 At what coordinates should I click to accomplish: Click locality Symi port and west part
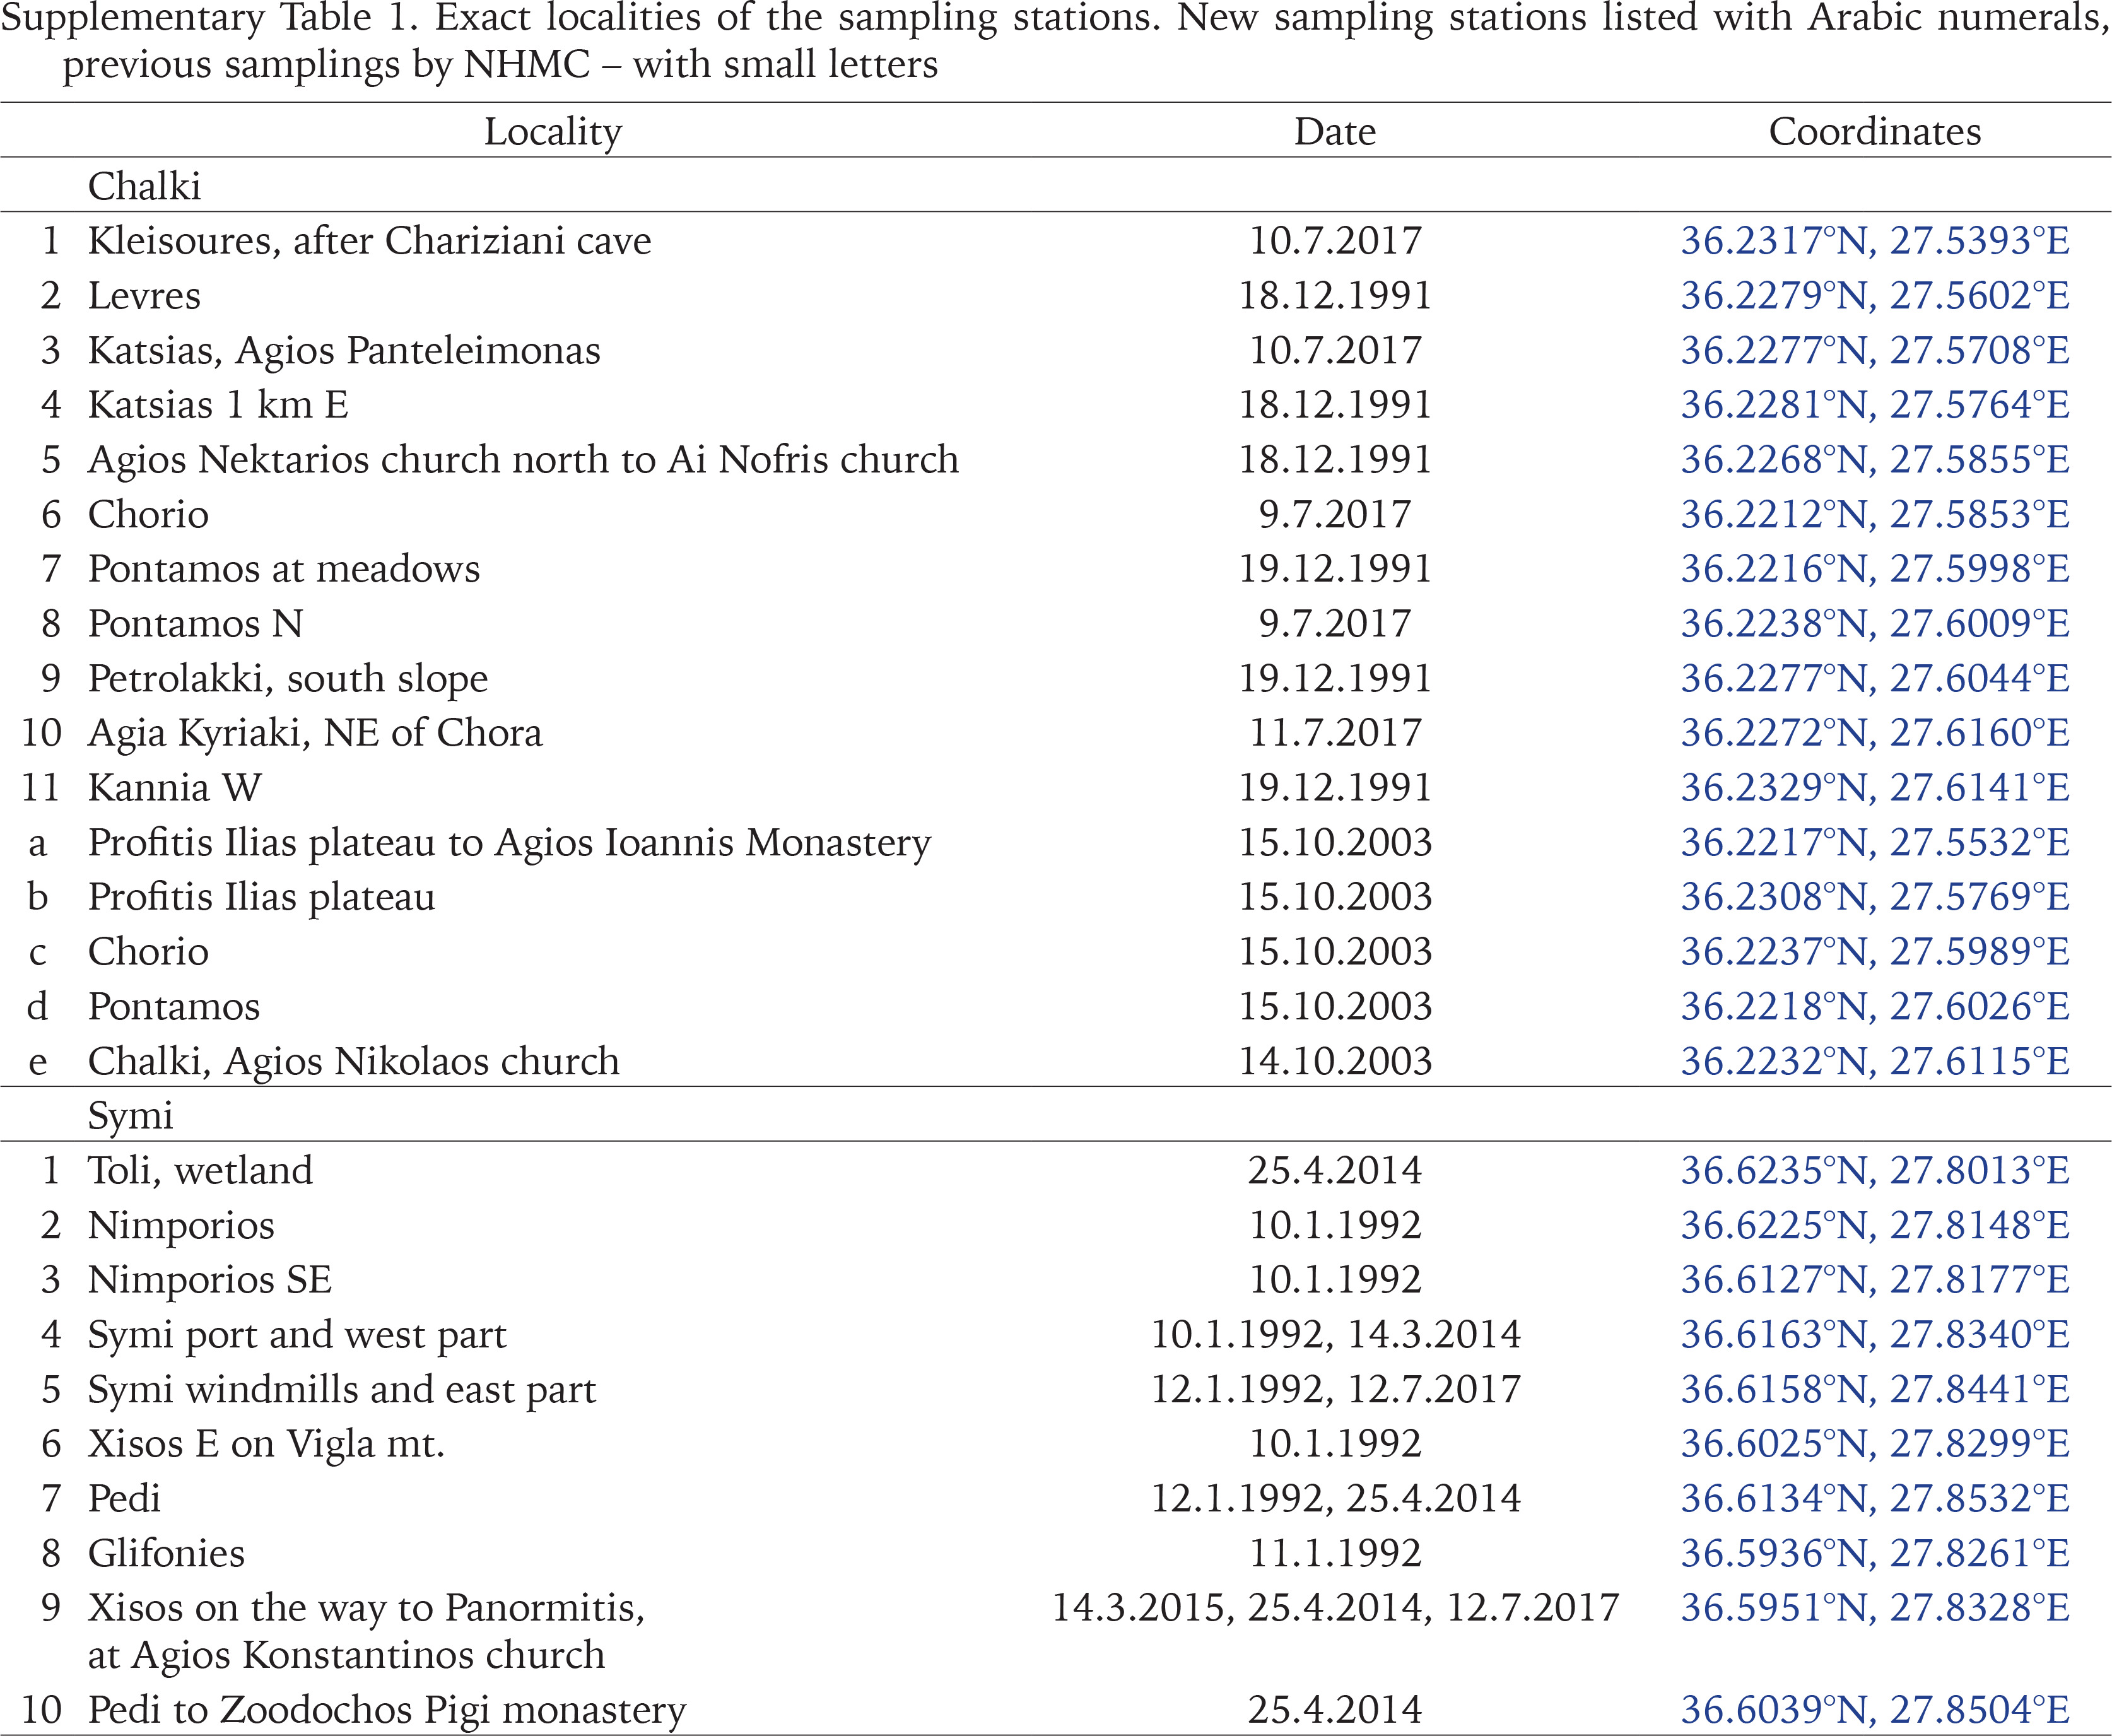click(297, 1336)
